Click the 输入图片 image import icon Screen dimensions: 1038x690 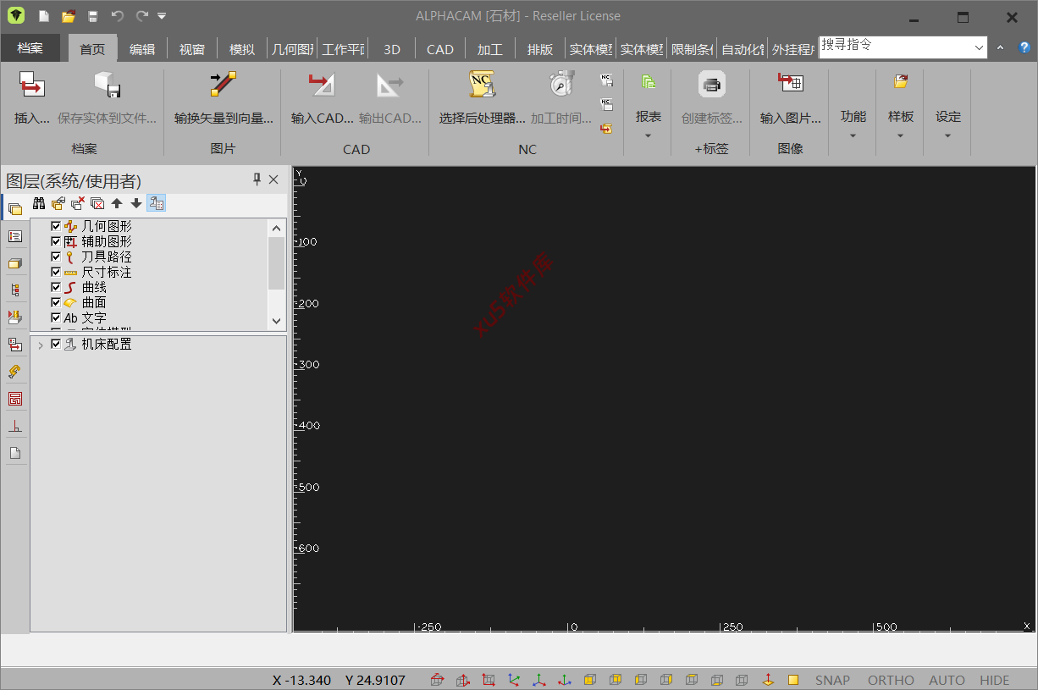[x=790, y=83]
